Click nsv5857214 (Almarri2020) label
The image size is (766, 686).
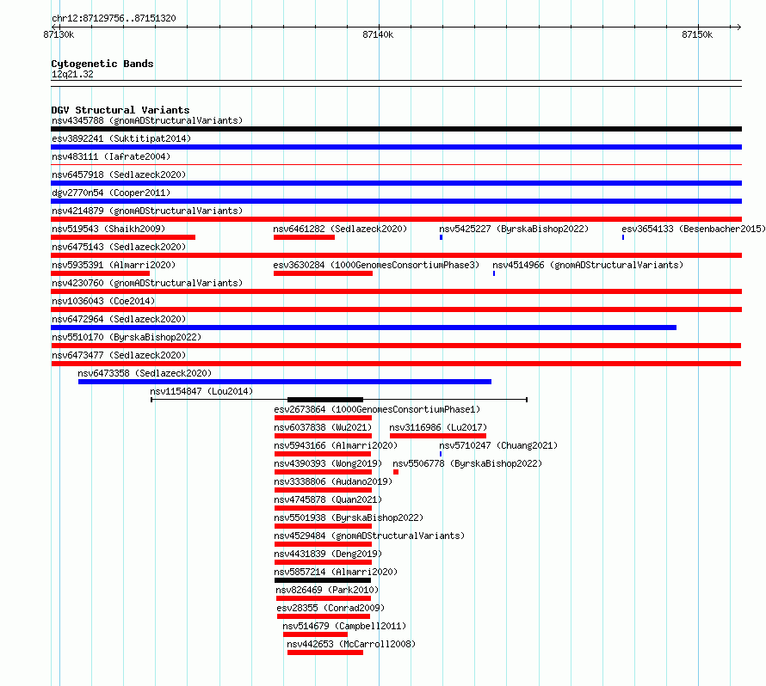(336, 572)
